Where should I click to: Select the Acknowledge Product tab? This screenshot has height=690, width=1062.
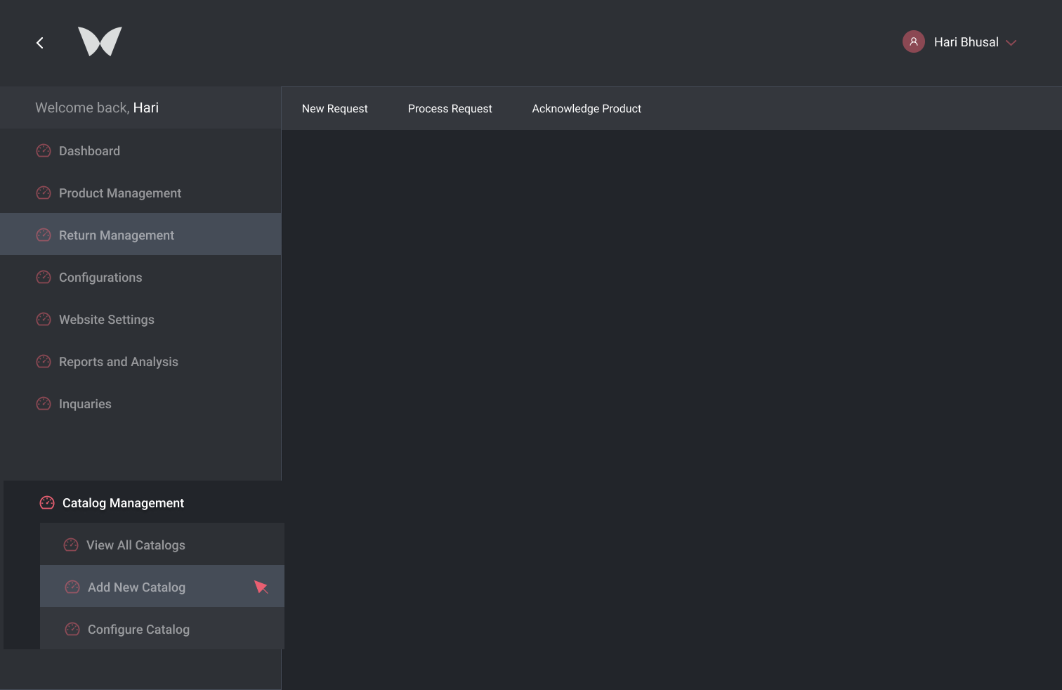[586, 109]
